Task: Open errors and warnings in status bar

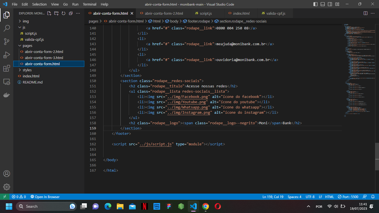Action: [x=19, y=197]
